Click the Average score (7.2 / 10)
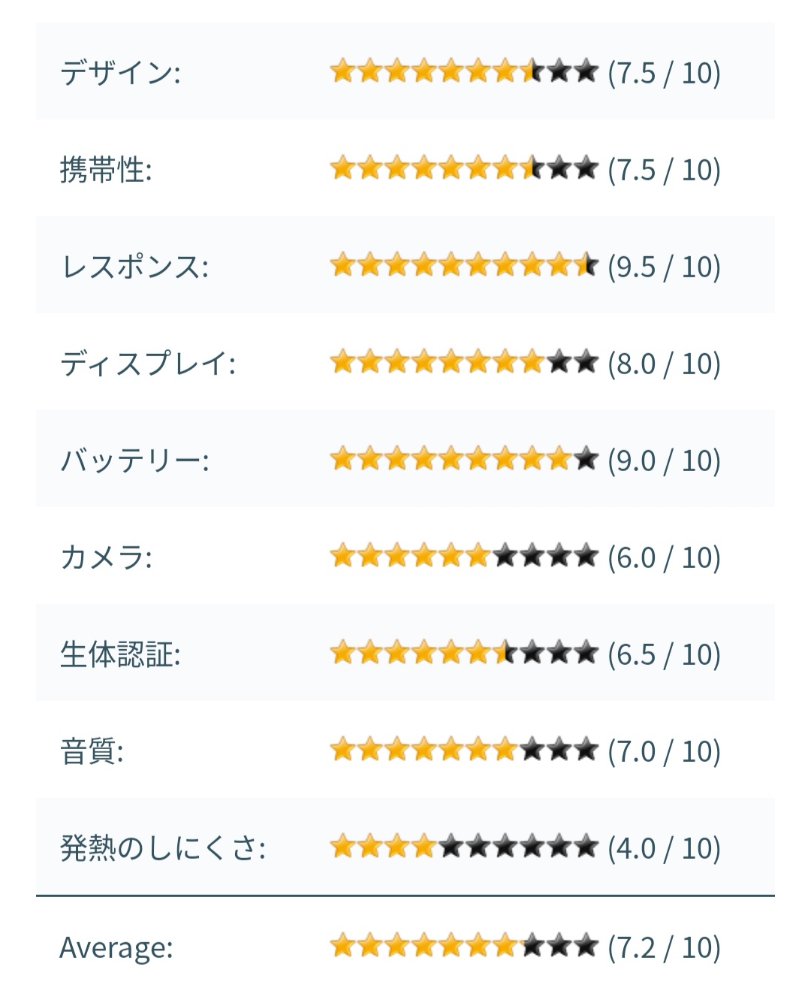The width and height of the screenshot is (811, 988). tap(664, 947)
